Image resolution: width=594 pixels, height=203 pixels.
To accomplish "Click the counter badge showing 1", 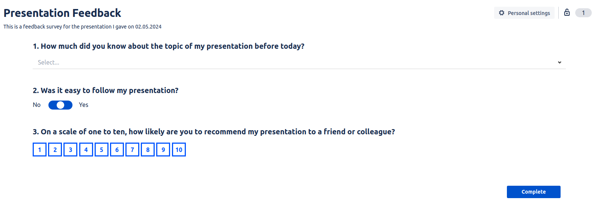I will coord(583,13).
